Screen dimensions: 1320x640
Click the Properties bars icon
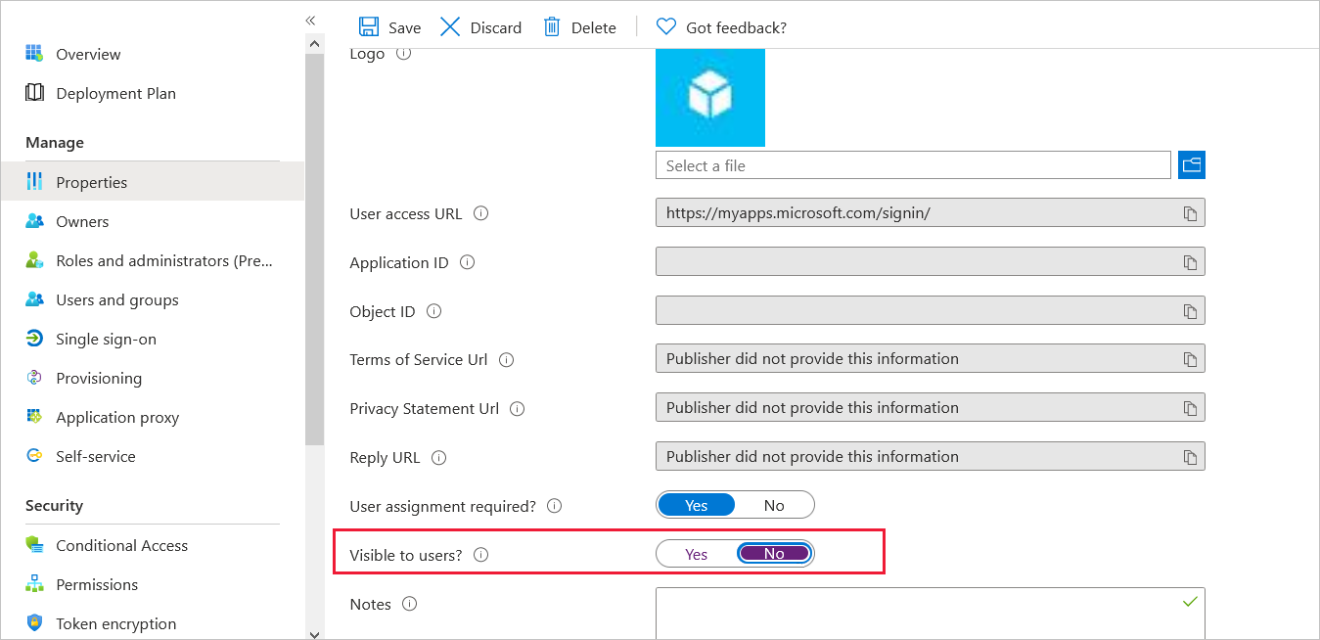click(x=34, y=181)
